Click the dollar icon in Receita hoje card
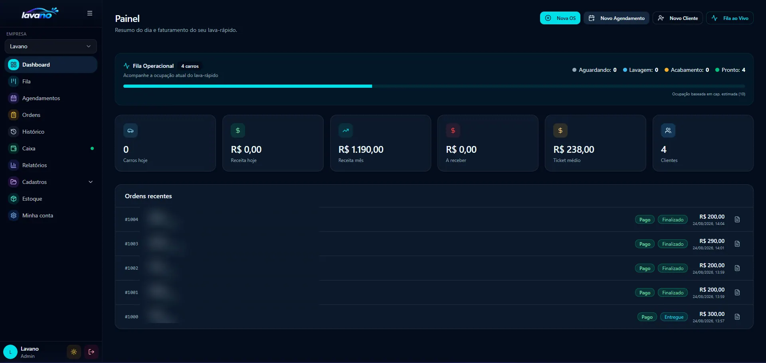Screen dimensions: 766x363 point(238,130)
